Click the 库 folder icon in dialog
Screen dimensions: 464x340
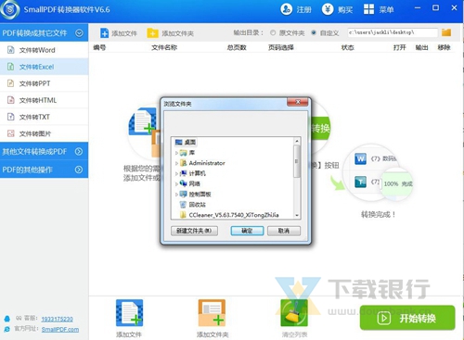184,153
